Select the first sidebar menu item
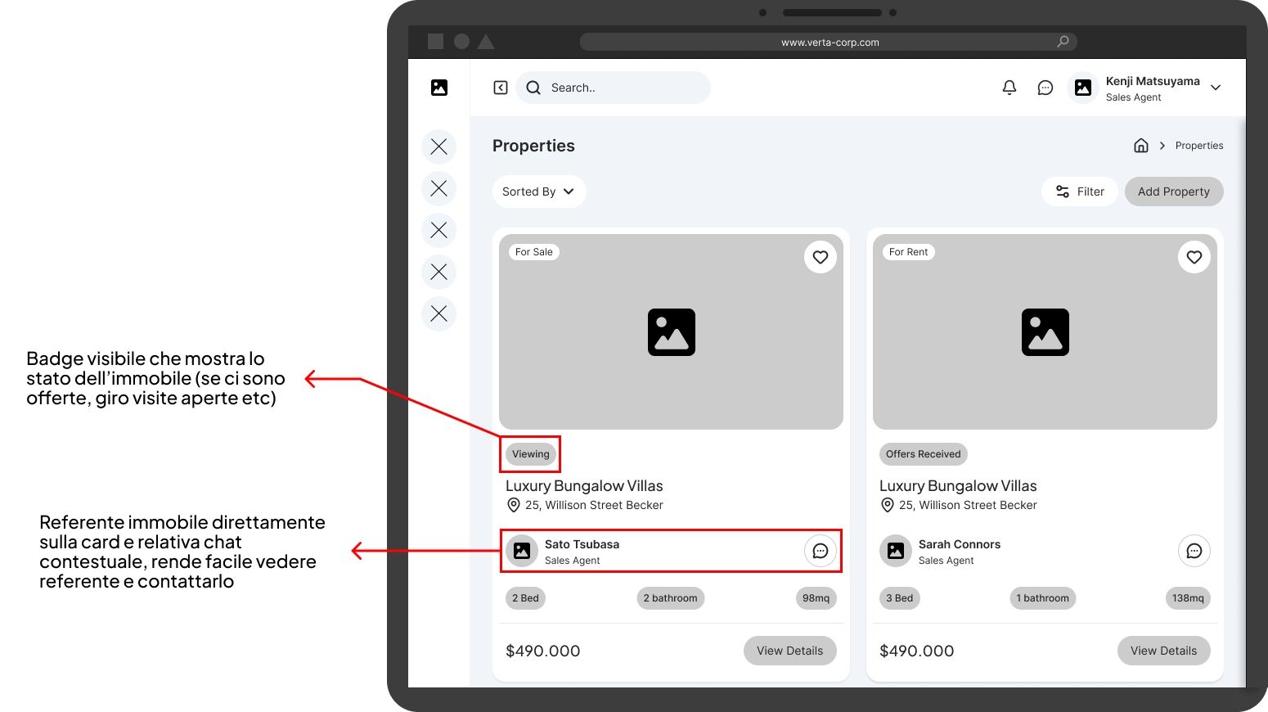This screenshot has width=1268, height=712. tap(439, 146)
